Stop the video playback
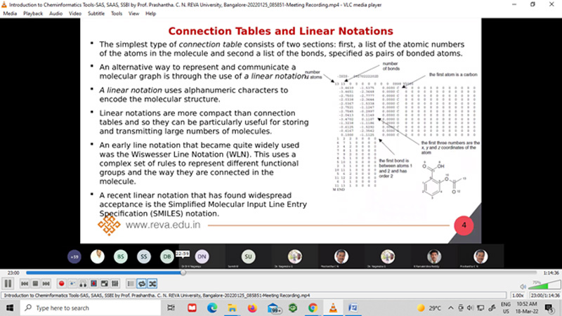562x316 pixels. (35, 284)
